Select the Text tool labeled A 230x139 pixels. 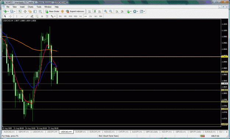pyautogui.click(x=42, y=16)
